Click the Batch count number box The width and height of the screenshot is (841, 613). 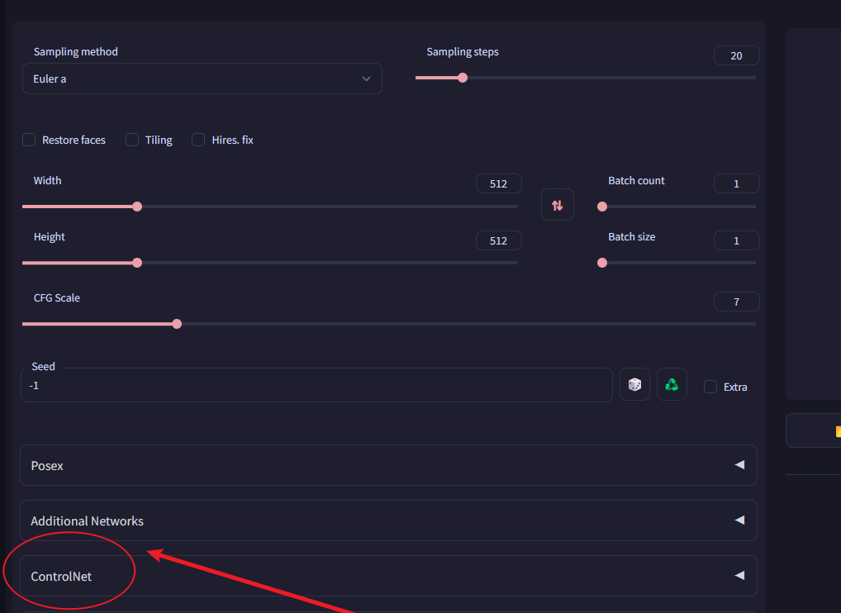click(736, 183)
